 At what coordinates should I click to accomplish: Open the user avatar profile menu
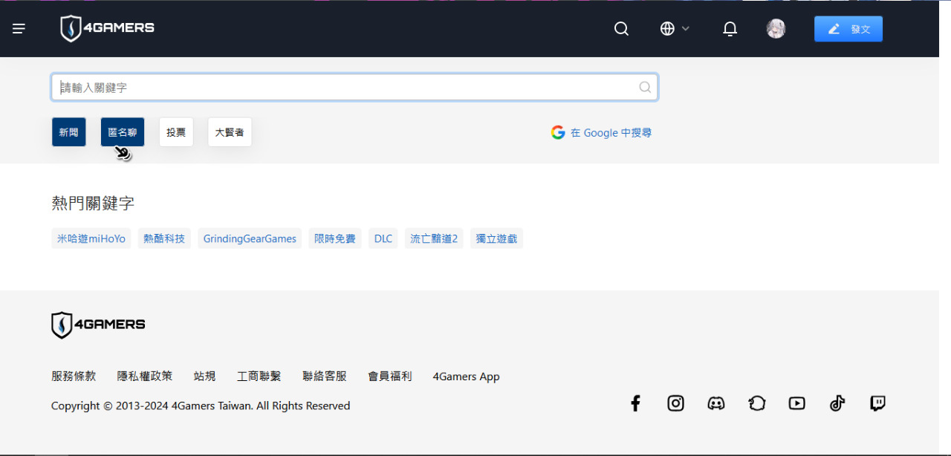776,29
